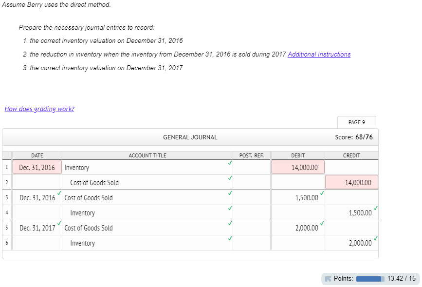This screenshot has width=422, height=287.
Task: Select the empty date cell in row 6
Action: tap(37, 243)
